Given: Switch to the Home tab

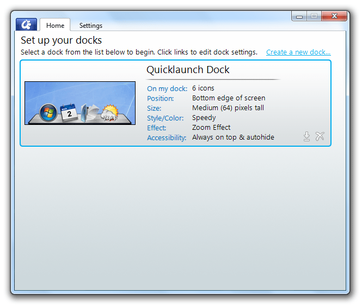Looking at the screenshot, I should click(55, 25).
